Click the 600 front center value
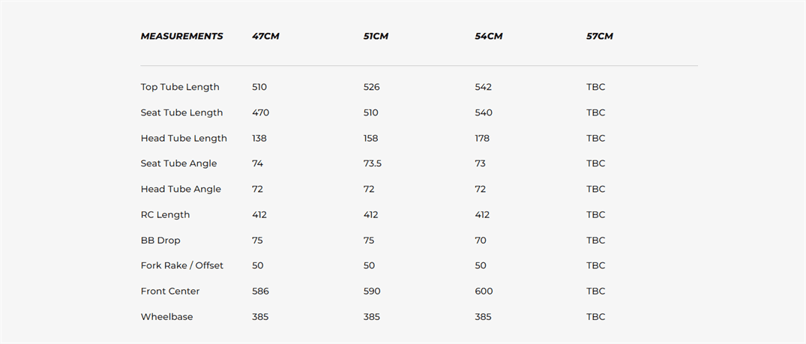Viewport: 806px width, 344px height. click(484, 292)
